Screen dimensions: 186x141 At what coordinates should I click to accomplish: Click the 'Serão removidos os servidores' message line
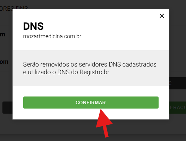tap(90, 64)
